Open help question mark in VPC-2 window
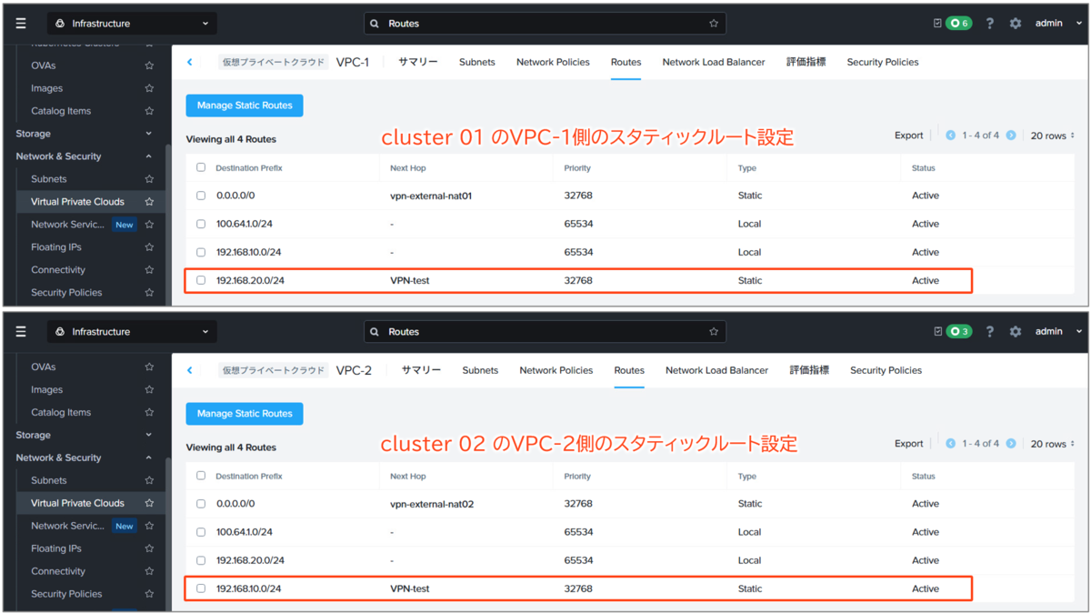The image size is (1091, 613). (990, 332)
